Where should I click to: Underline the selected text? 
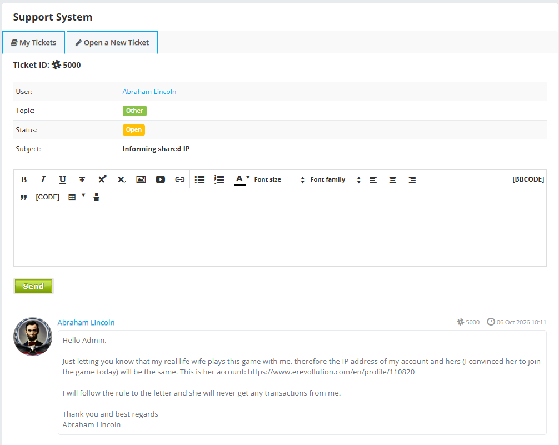coord(62,179)
